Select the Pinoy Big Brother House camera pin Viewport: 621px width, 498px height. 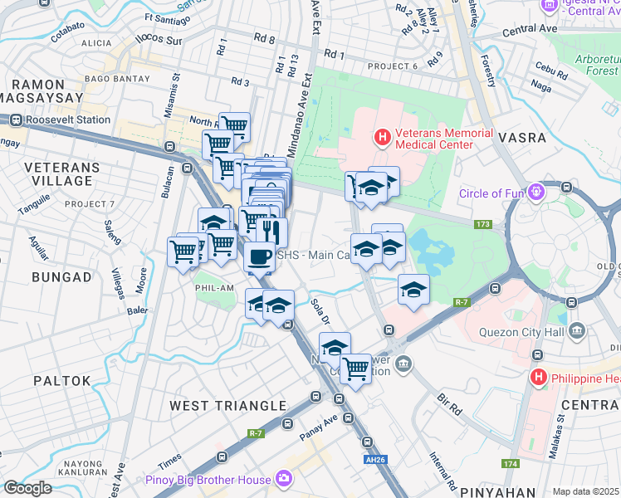(x=283, y=479)
